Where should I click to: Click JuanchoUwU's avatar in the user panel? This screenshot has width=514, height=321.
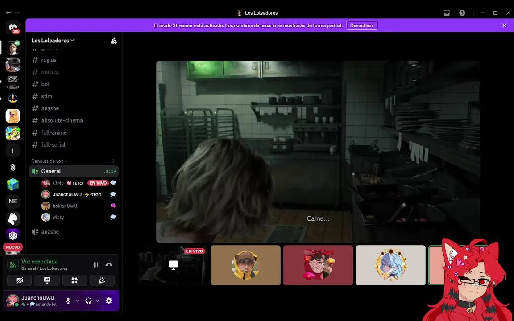coord(13,300)
